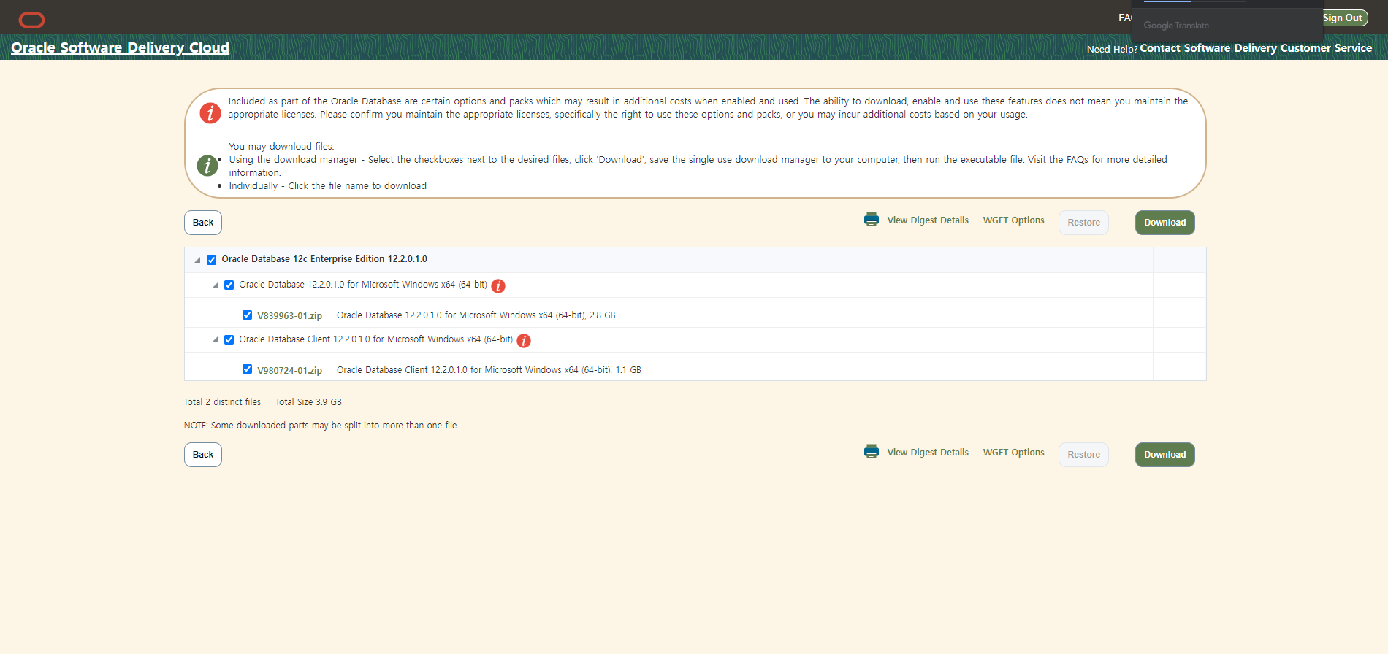Viewport: 1388px width, 654px height.
Task: Click info icon beside Oracle Database 12.2.0.1.0 Windows x64
Action: coord(498,286)
